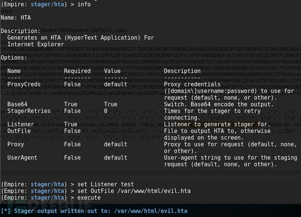Screen dimensions: 301x217
Task: Select the 'StagerRetries' option name
Action: (29, 111)
